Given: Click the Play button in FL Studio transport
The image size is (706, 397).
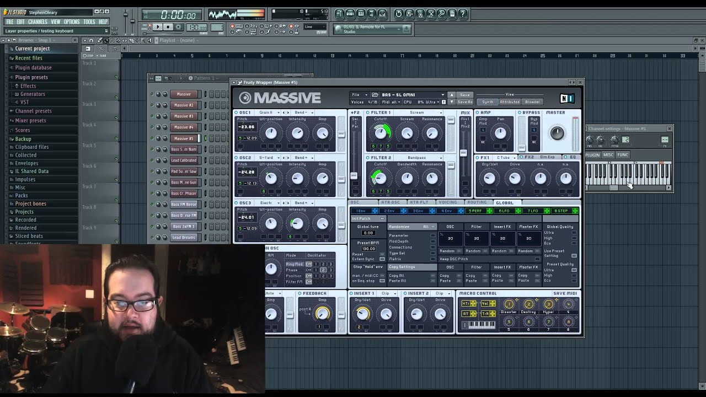Looking at the screenshot, I should pos(158,27).
